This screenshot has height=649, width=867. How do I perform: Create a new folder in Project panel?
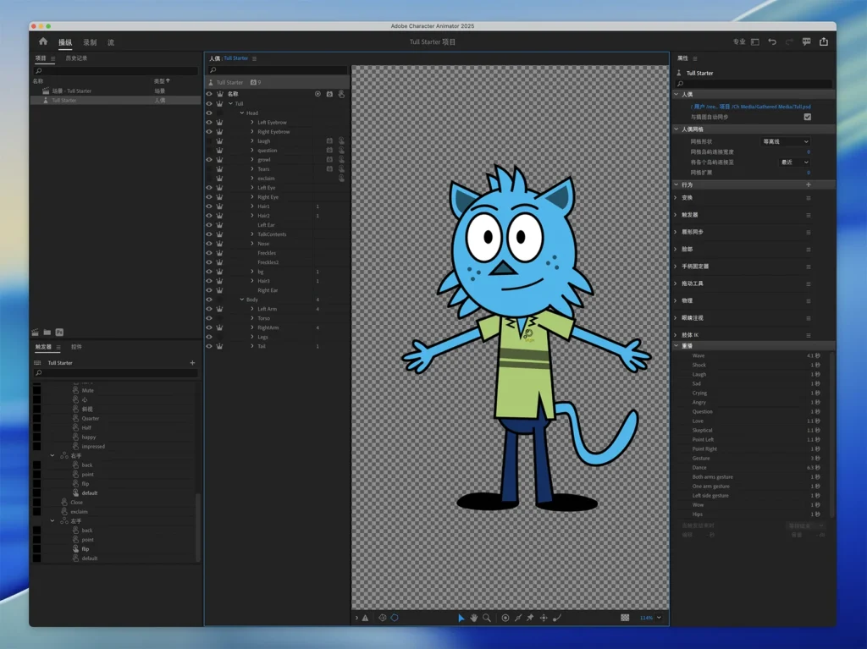pyautogui.click(x=47, y=333)
